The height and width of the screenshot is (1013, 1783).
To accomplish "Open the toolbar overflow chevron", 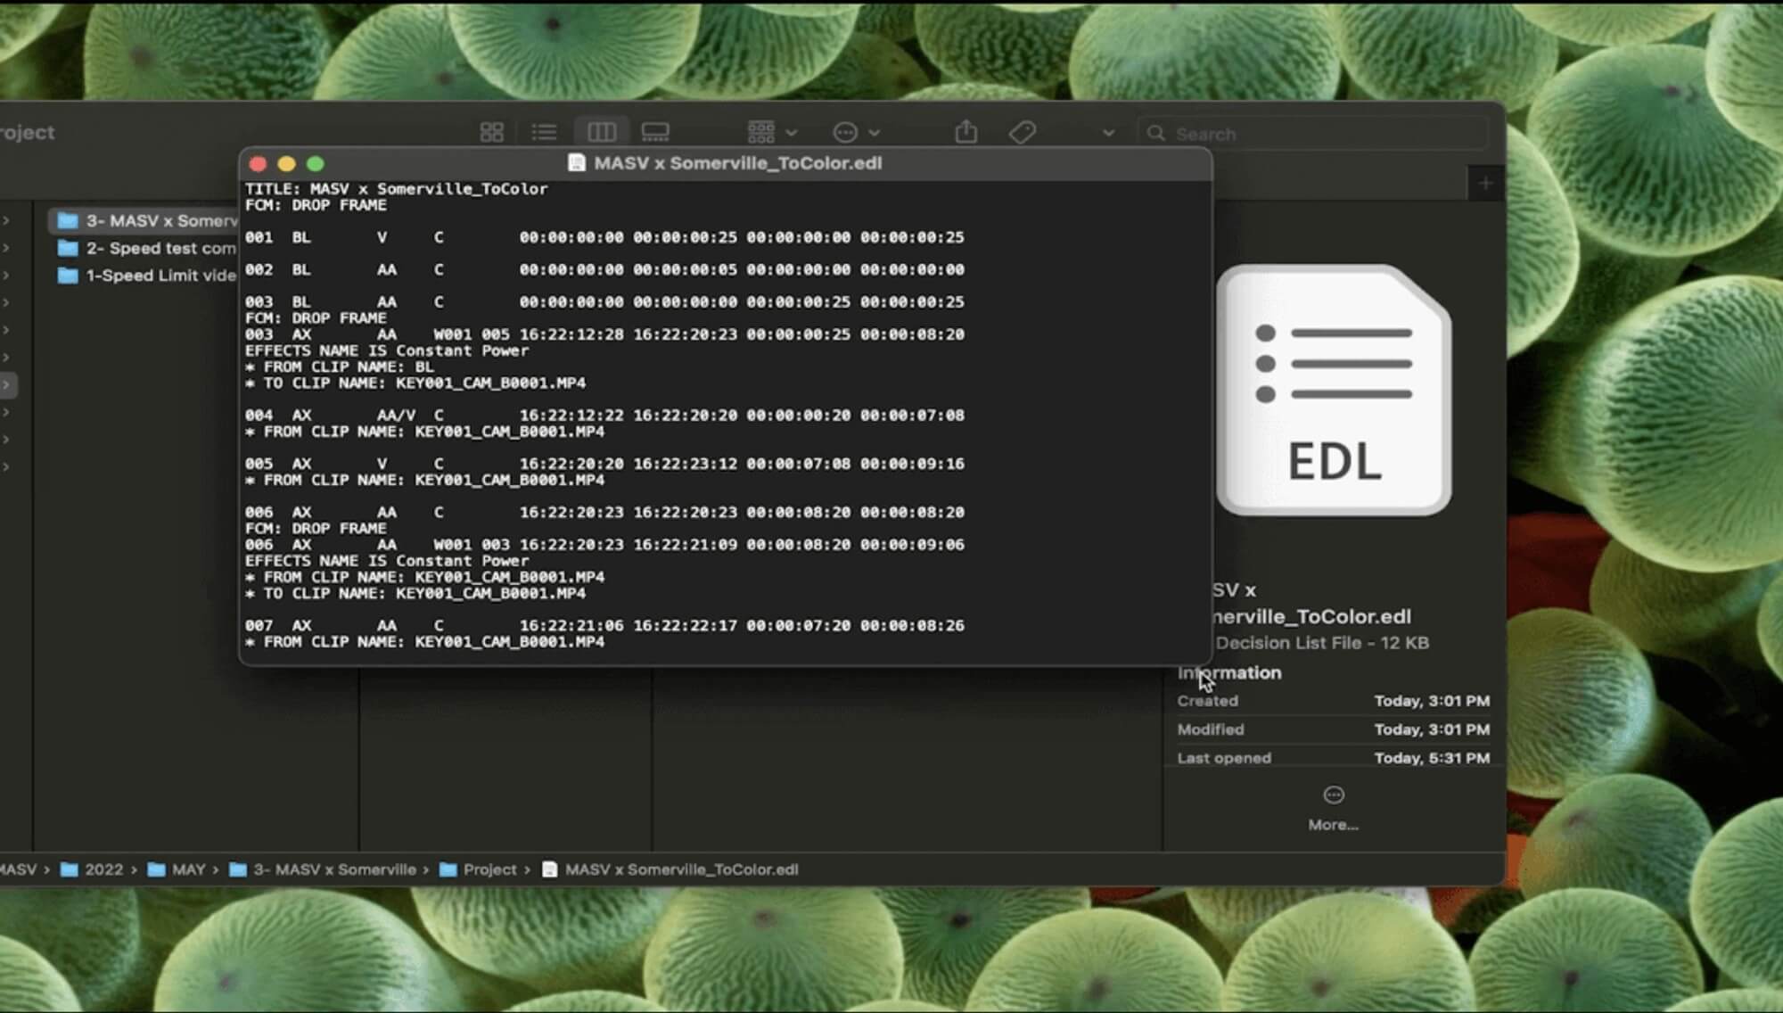I will (x=1108, y=133).
